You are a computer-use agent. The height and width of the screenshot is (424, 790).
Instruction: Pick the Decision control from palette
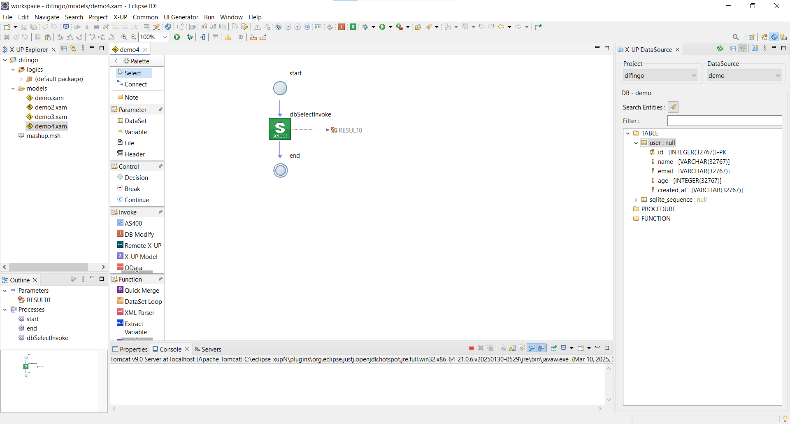pos(136,177)
